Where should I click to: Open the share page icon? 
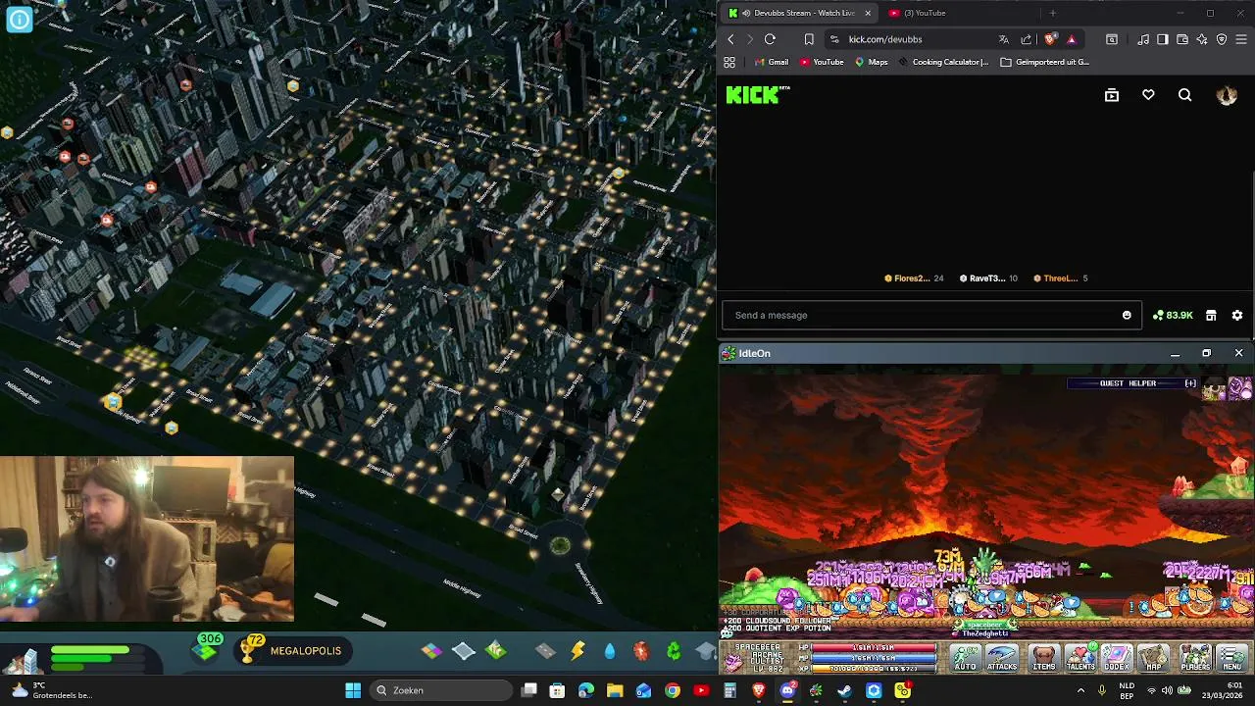1027,39
